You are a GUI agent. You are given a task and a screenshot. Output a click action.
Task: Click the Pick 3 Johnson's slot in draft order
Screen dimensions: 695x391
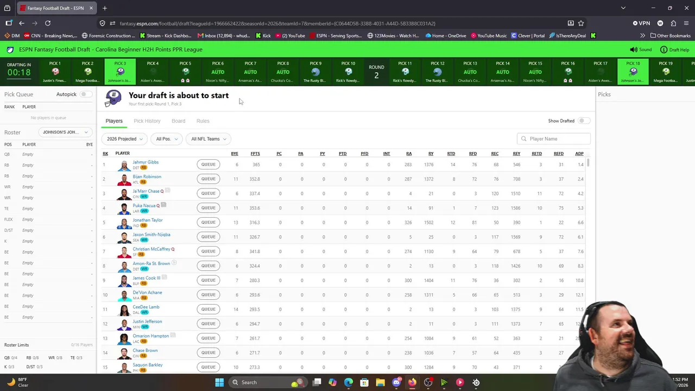(120, 72)
